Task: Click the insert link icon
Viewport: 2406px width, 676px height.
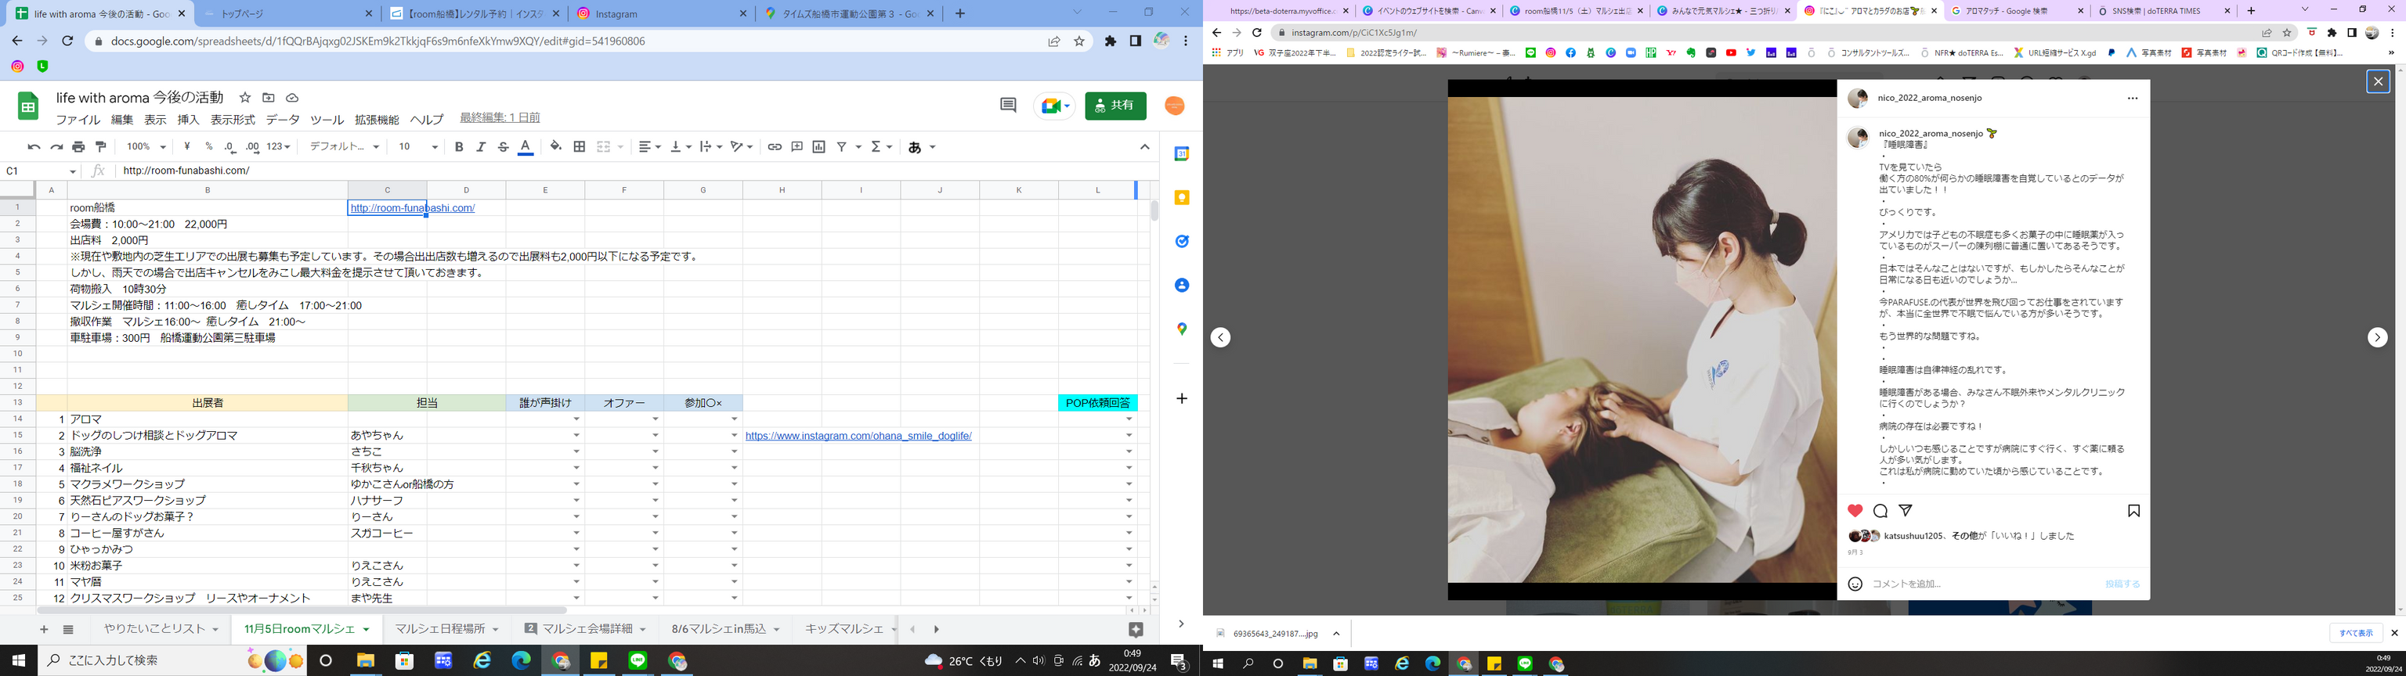Action: [775, 146]
